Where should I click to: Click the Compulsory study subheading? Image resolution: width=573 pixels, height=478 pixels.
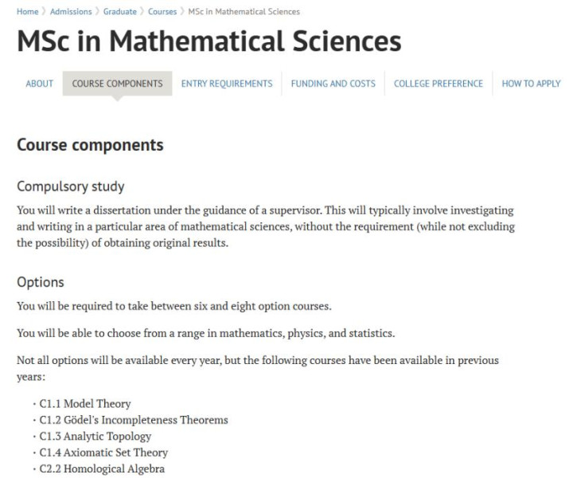(x=71, y=187)
